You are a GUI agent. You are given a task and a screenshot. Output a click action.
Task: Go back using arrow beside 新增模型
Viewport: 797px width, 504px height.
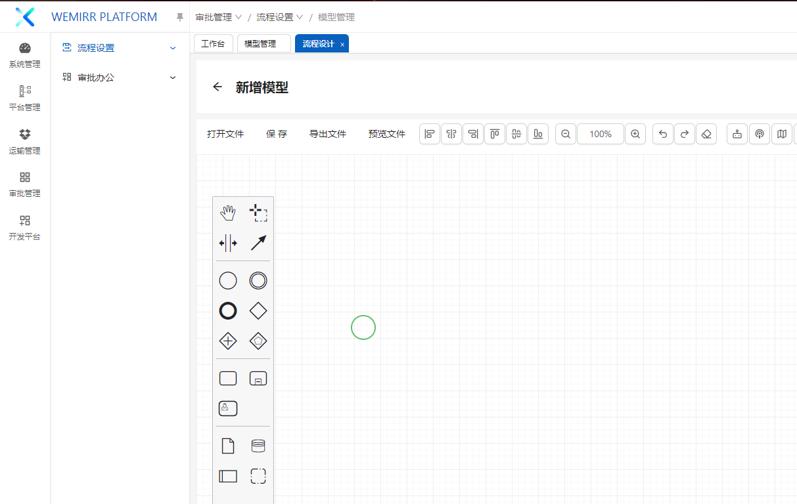(x=217, y=87)
